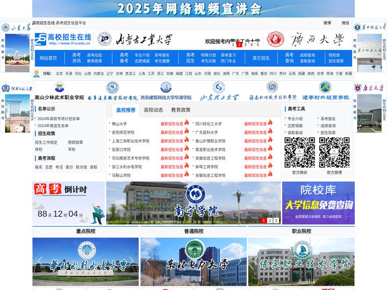
Task: Go to the next slide in the 重点院校 carousel
Action: (131, 261)
